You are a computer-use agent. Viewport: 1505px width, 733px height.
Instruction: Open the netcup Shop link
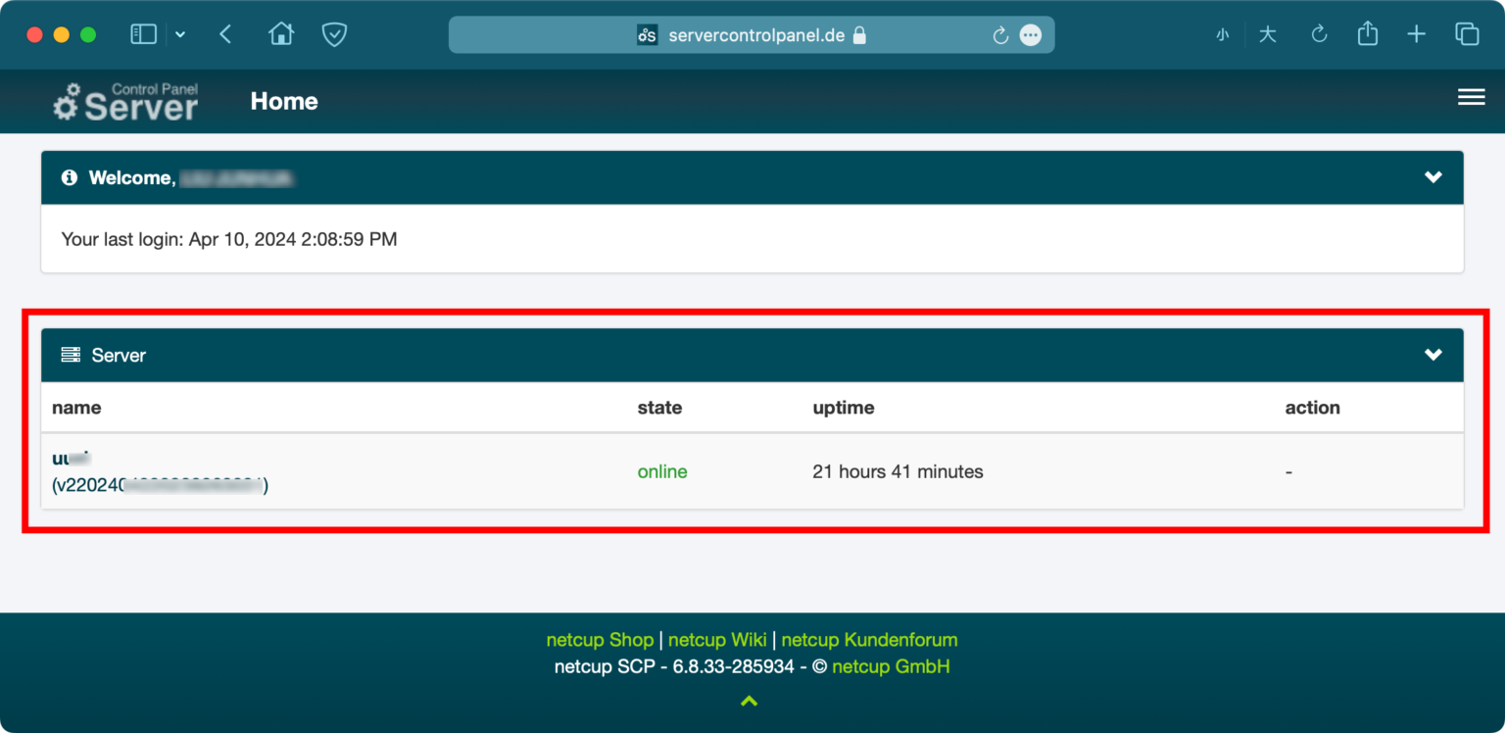coord(600,640)
